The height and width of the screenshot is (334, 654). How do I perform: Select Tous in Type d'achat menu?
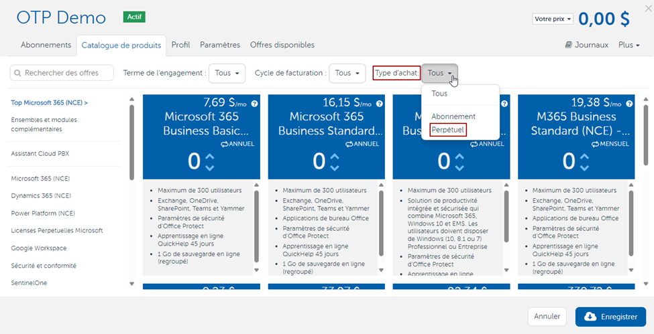[x=439, y=94]
